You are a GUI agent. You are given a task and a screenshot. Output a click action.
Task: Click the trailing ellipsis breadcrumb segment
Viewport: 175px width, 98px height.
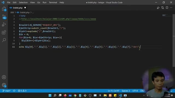33,13
